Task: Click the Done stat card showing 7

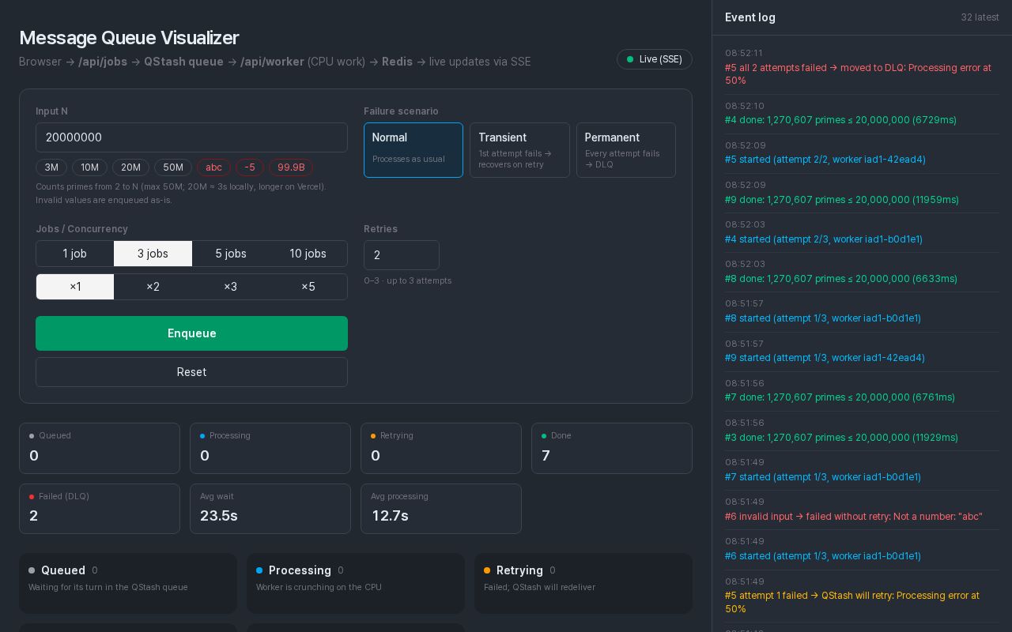Action: click(612, 449)
